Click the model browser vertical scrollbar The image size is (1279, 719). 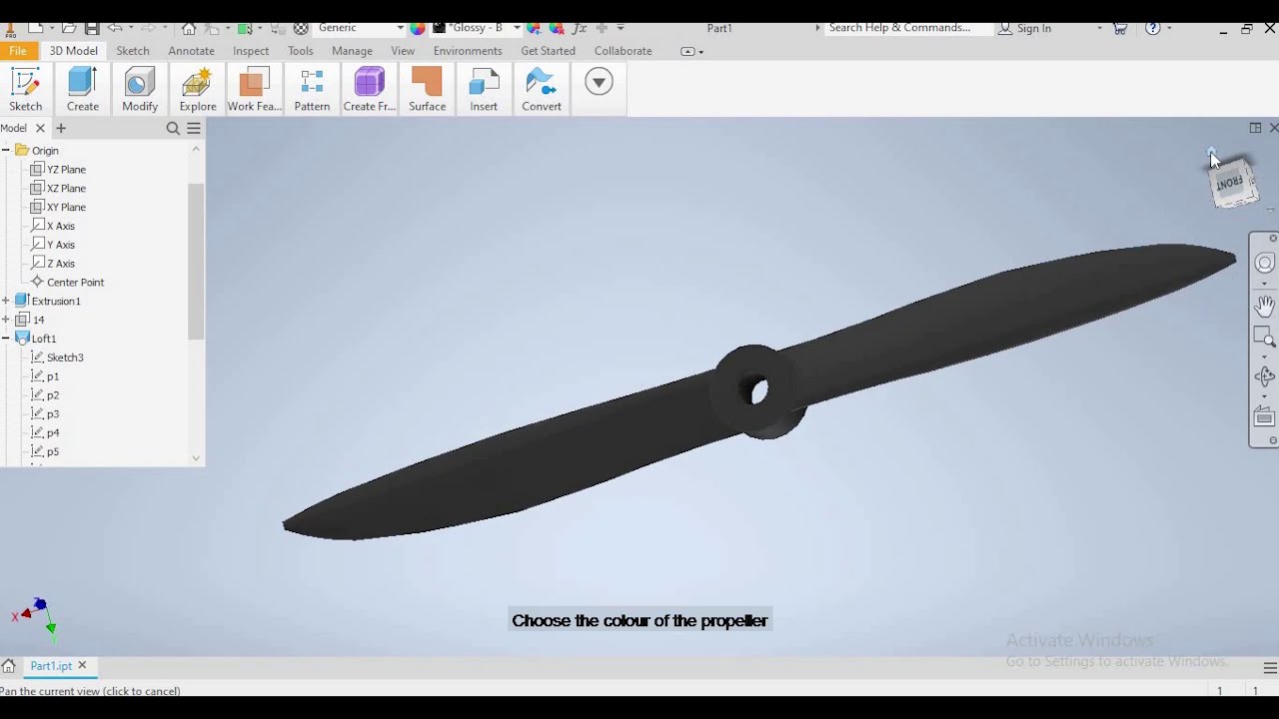[196, 262]
